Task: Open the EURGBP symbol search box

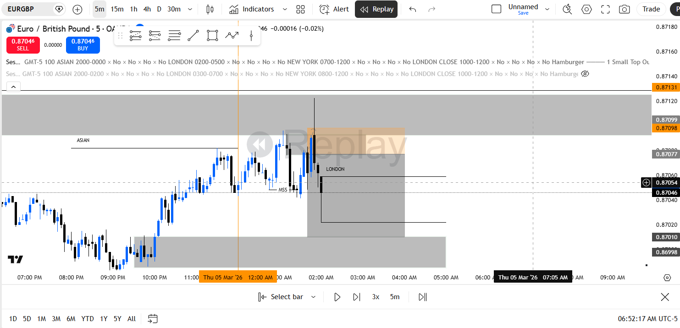Action: click(27, 9)
